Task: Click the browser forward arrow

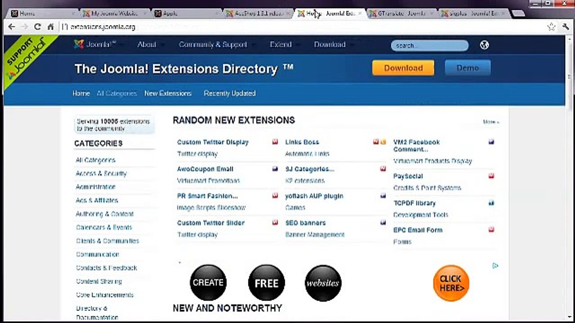Action: (25, 27)
